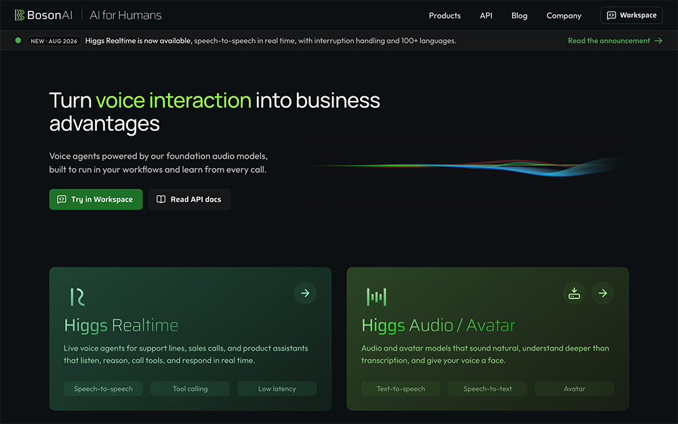This screenshot has width=678, height=424.
Task: Click the Higgs Realtime R logo icon
Action: coord(77,297)
